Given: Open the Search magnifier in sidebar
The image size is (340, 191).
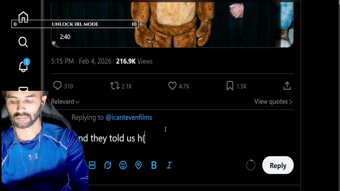Looking at the screenshot, I should (x=23, y=42).
